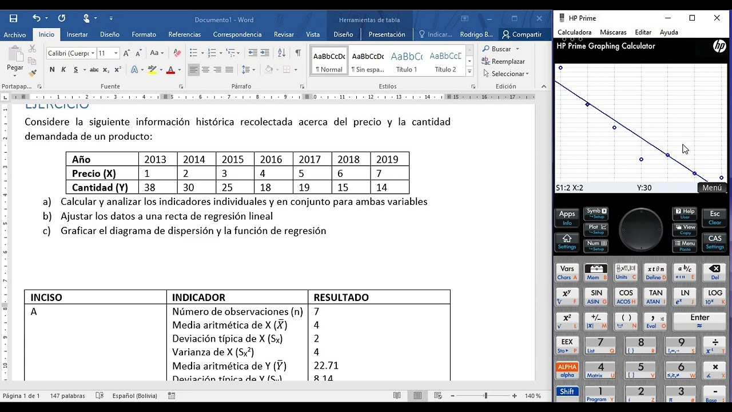Image resolution: width=732 pixels, height=412 pixels.
Task: Click the HP Prime Enter key
Action: 700,321
